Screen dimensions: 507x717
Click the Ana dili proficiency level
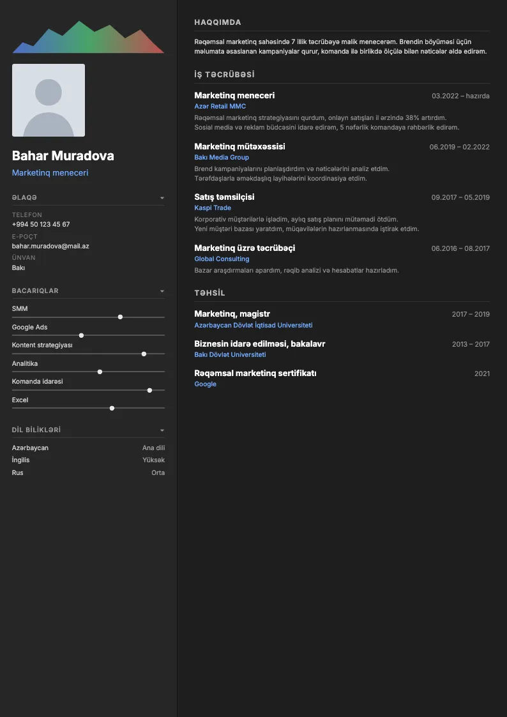pyautogui.click(x=154, y=448)
